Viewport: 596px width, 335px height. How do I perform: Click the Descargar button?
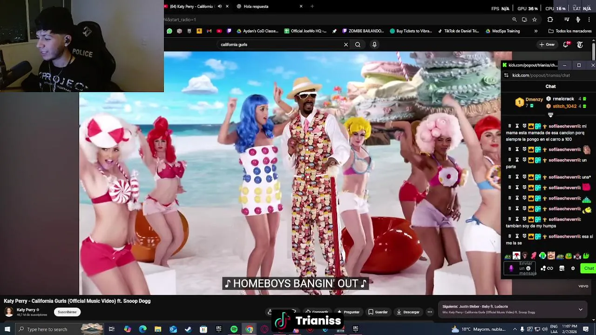point(408,312)
